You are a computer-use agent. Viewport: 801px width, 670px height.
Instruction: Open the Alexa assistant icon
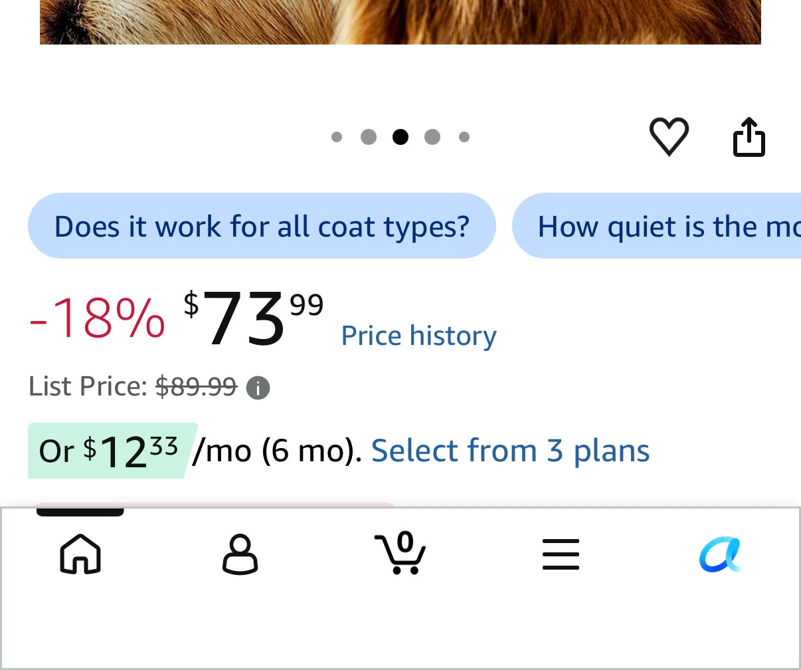721,554
